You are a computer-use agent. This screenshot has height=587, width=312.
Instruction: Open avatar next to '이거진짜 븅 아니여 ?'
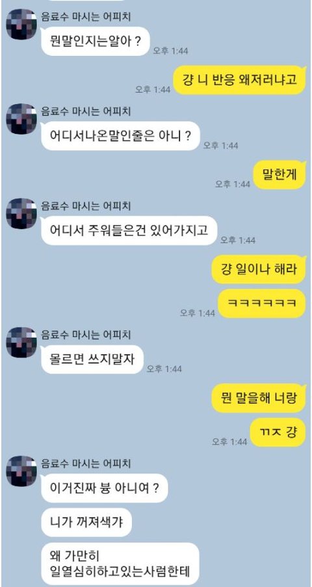pyautogui.click(x=21, y=471)
